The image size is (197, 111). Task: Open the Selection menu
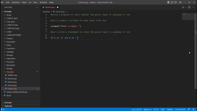[16, 2]
